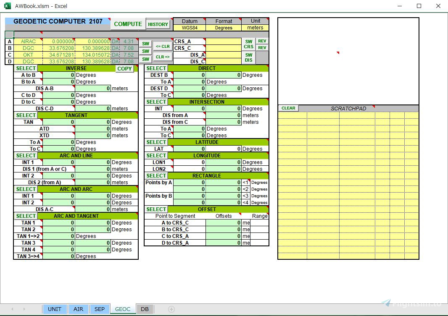
Task: Select the RECTANGLE computation section
Action: [156, 175]
